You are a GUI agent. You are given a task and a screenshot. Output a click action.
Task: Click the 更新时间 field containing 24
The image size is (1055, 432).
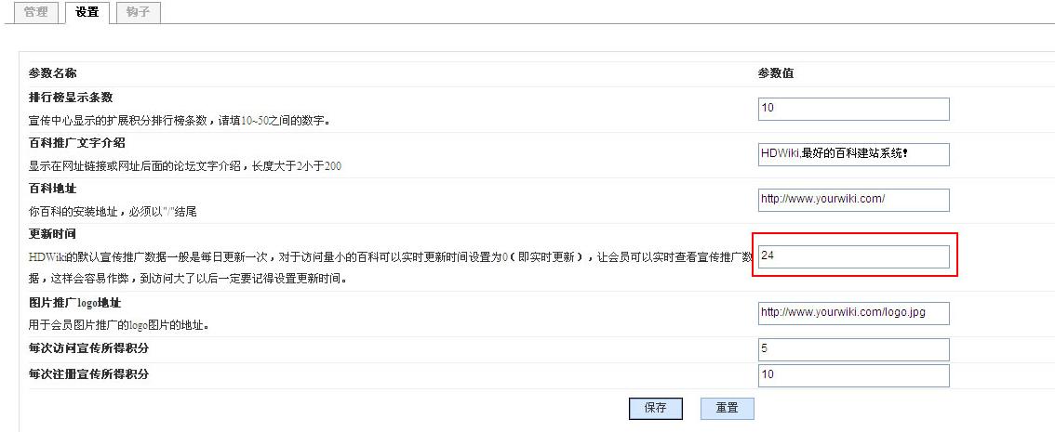pos(853,256)
